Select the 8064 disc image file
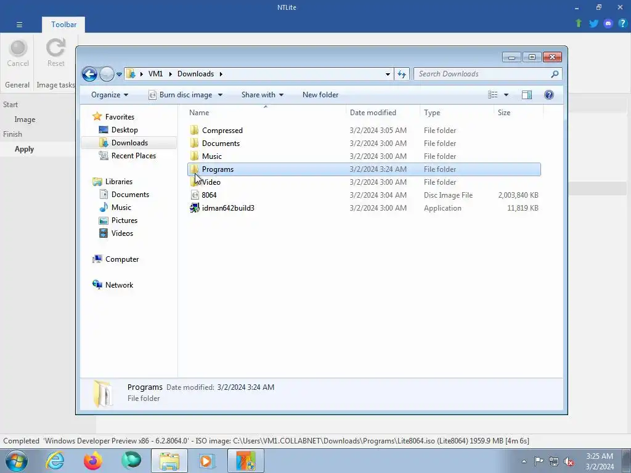Screen dimensions: 631x473 click(x=364, y=195)
